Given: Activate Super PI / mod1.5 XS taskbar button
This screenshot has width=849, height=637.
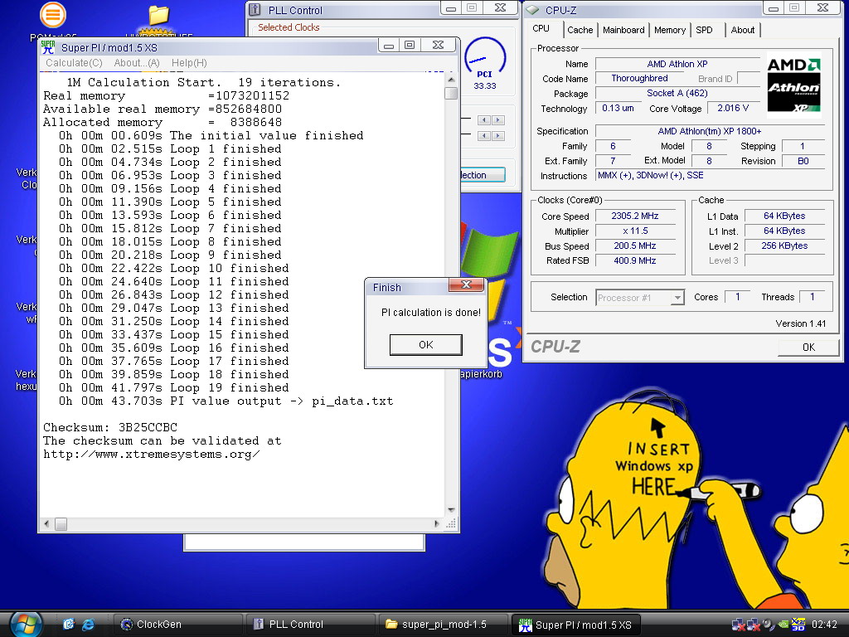Looking at the screenshot, I should point(577,625).
